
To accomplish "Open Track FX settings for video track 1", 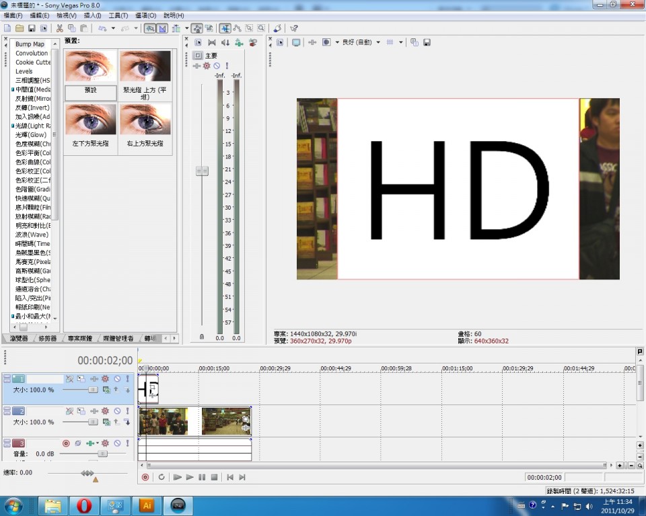I will tap(105, 378).
